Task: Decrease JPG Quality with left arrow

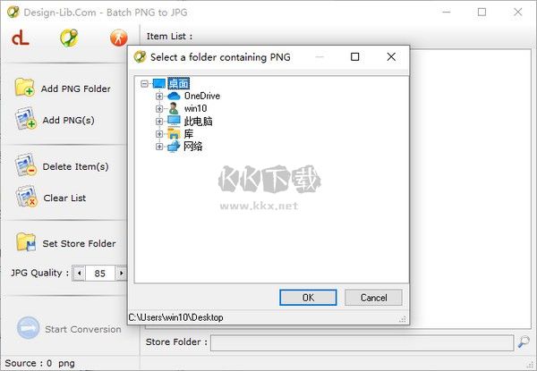Action: pos(79,274)
